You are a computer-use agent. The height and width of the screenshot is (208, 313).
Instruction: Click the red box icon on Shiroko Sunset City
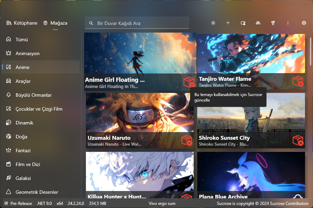(298, 140)
